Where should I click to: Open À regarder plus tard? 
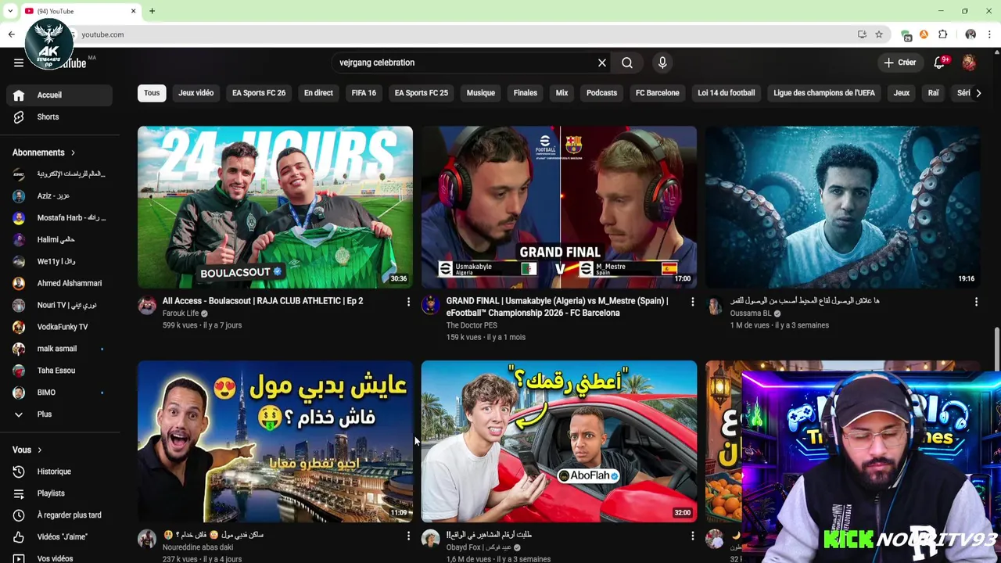pos(59,515)
